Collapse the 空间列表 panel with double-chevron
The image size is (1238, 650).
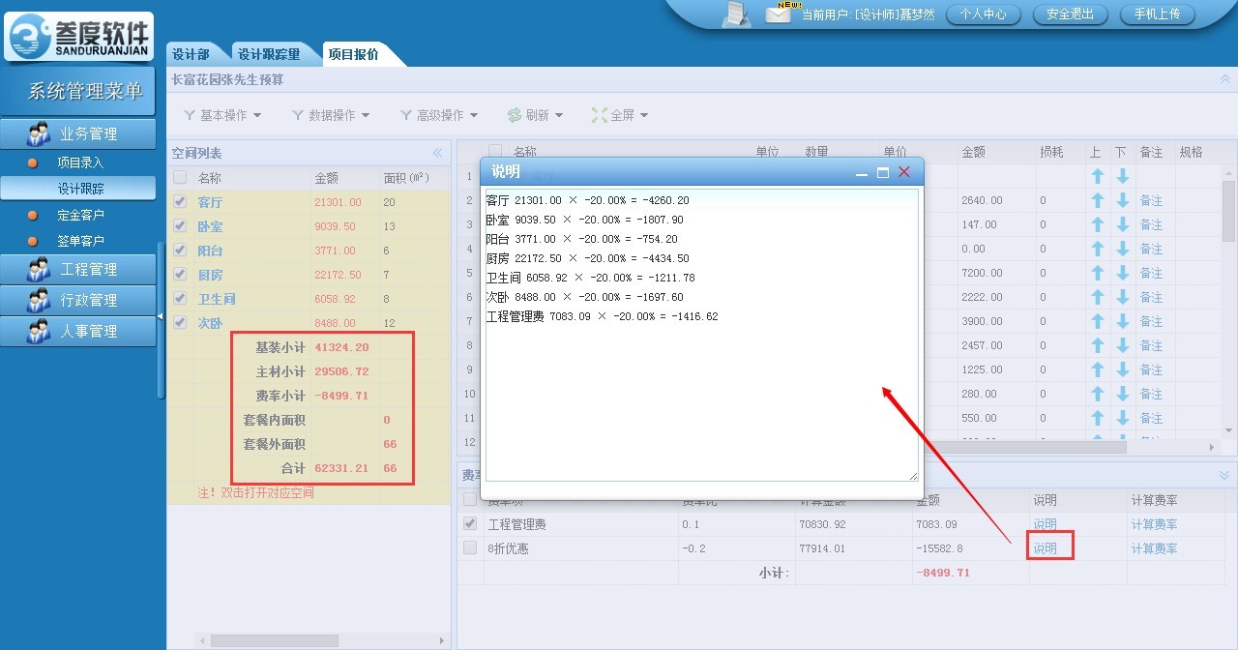437,153
